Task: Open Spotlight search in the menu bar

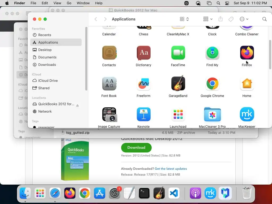Action: (218, 3)
